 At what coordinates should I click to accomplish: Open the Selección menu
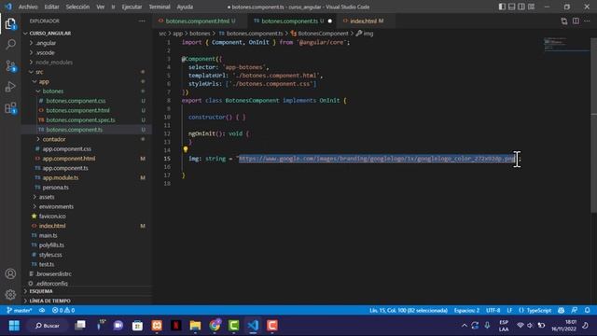pos(77,7)
